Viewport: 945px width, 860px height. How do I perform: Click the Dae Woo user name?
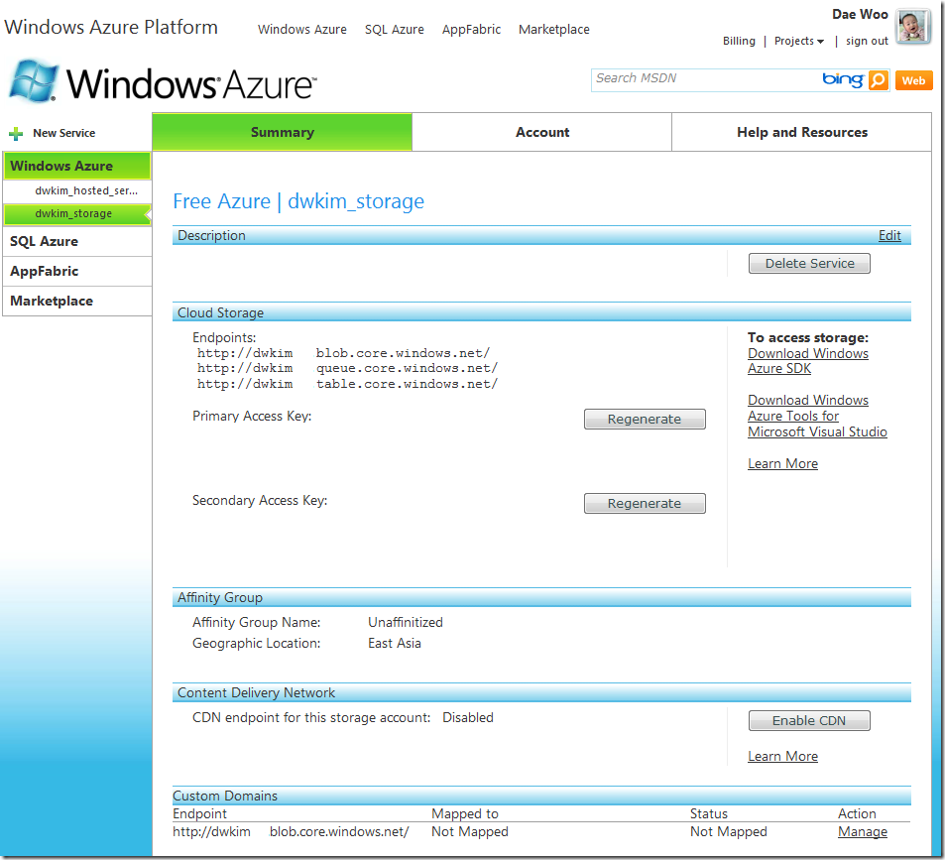(x=860, y=15)
